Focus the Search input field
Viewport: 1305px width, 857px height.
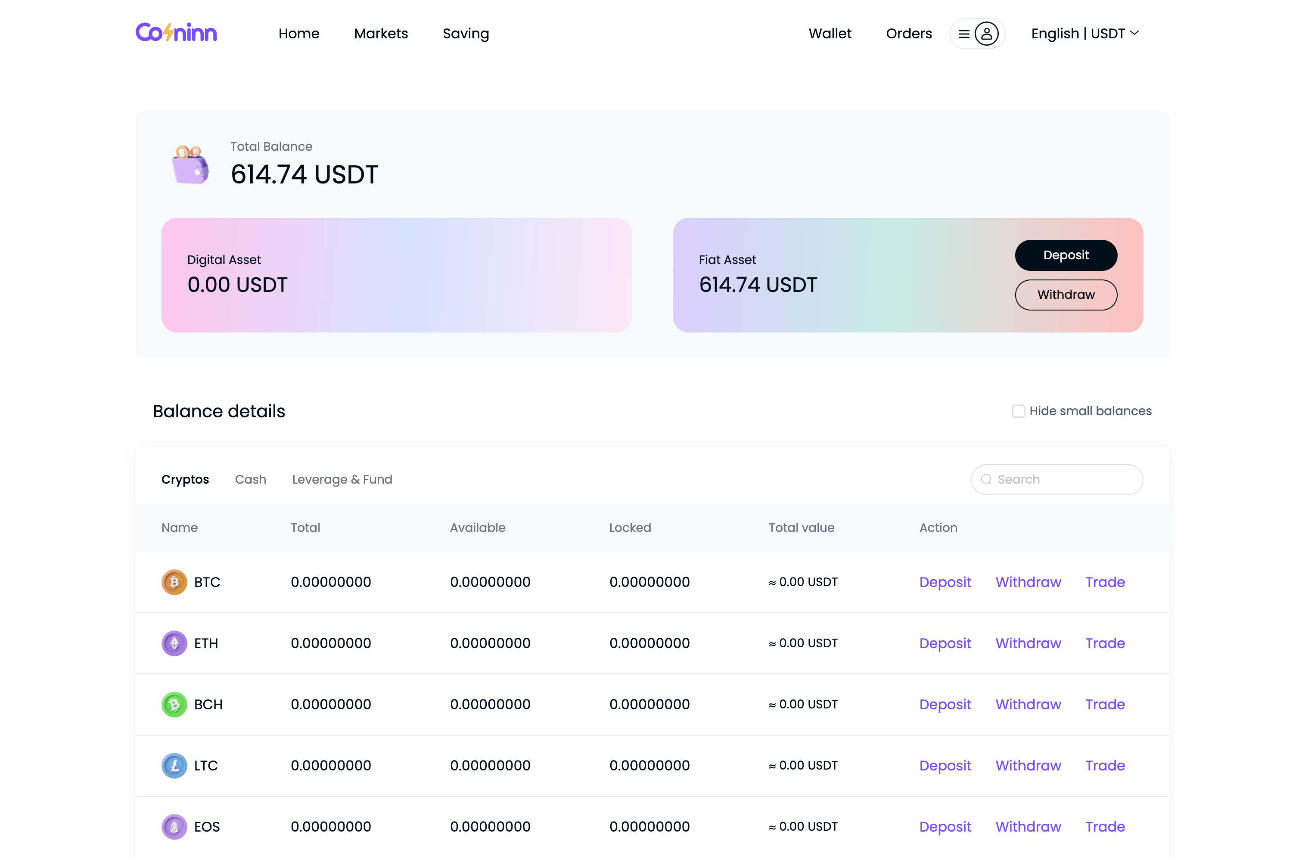point(1056,479)
